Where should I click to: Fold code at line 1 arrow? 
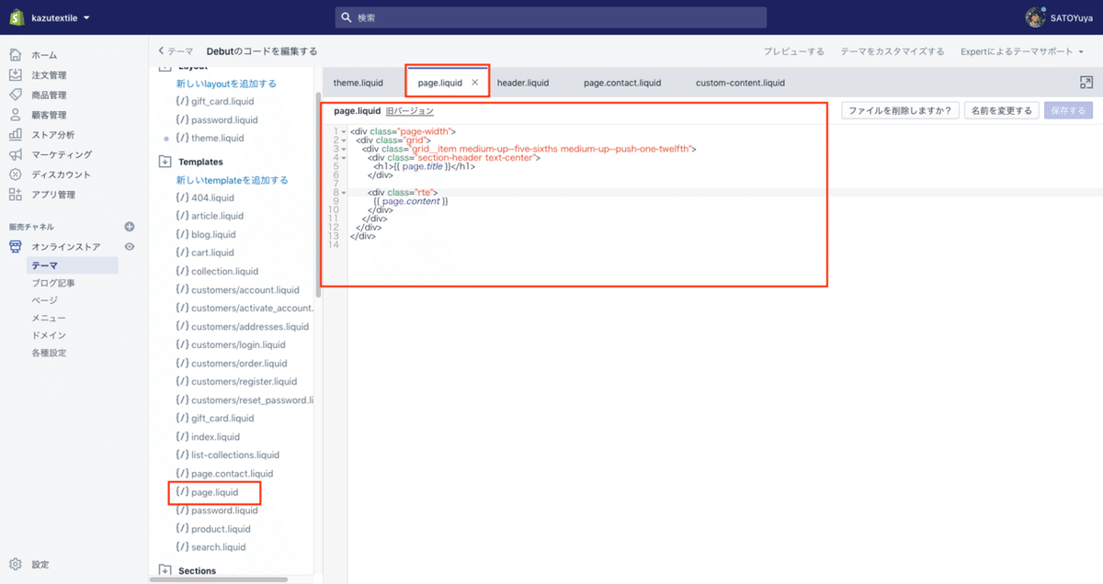[x=344, y=131]
